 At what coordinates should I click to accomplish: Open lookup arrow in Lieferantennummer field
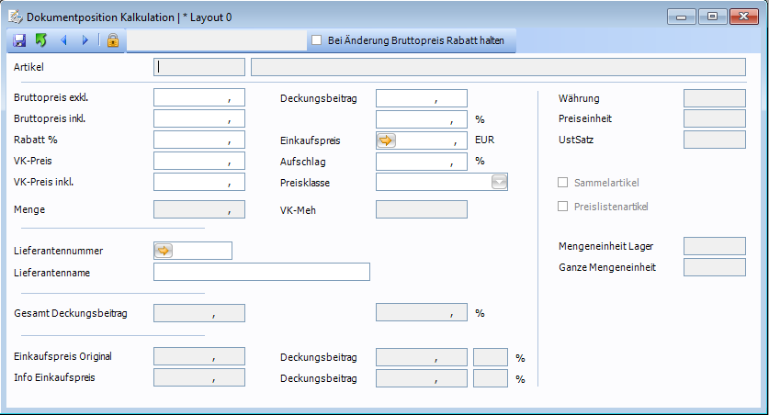coord(164,251)
